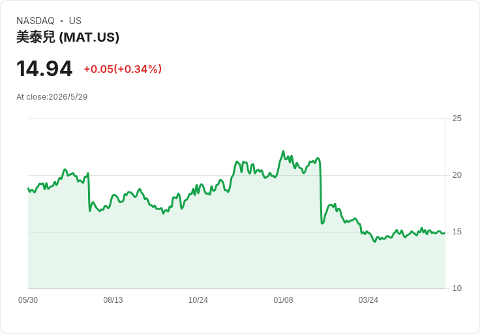
Task: Click the 20 price axis label
Action: coord(457,175)
